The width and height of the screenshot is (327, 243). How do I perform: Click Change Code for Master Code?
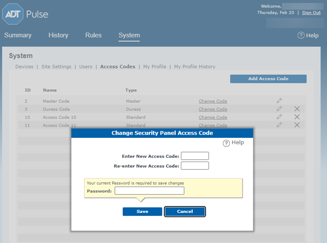(x=213, y=101)
